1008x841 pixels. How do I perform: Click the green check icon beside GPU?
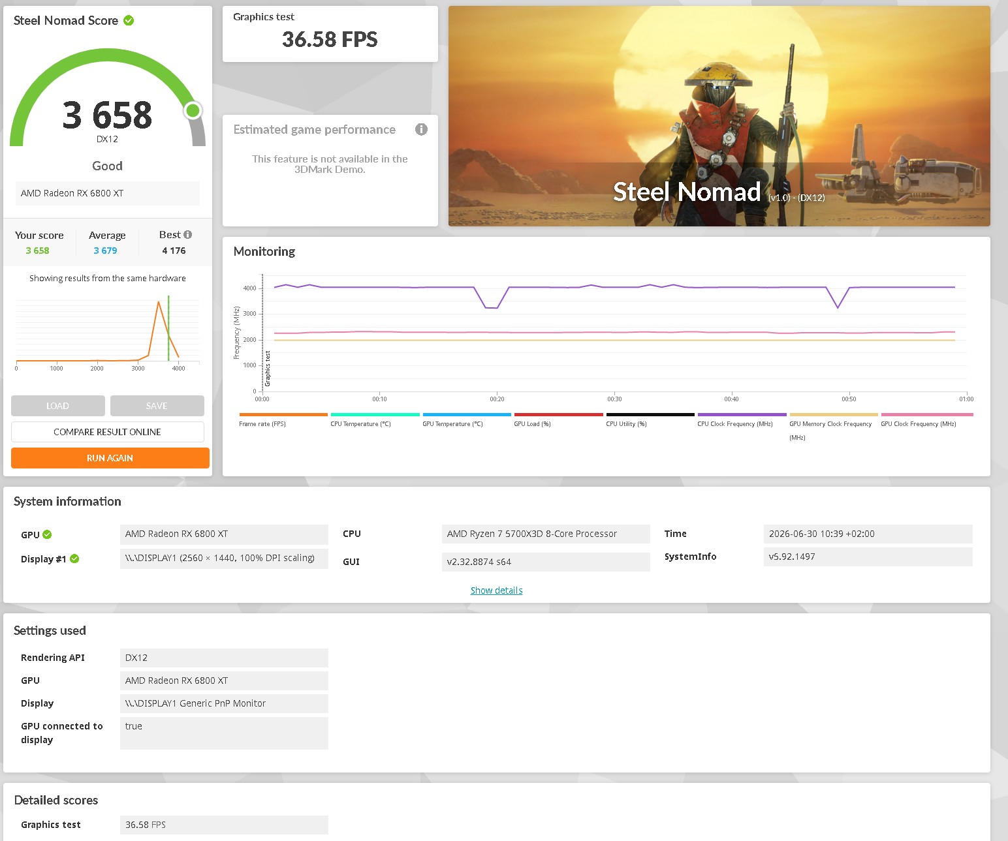tap(47, 534)
